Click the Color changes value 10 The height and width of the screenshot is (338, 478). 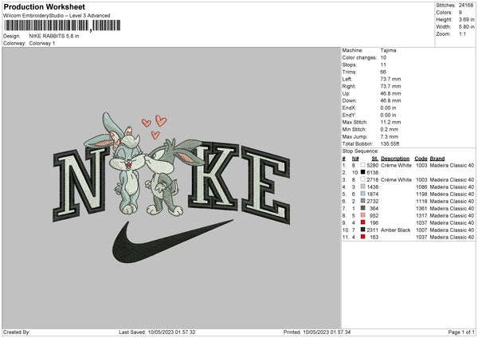383,57
